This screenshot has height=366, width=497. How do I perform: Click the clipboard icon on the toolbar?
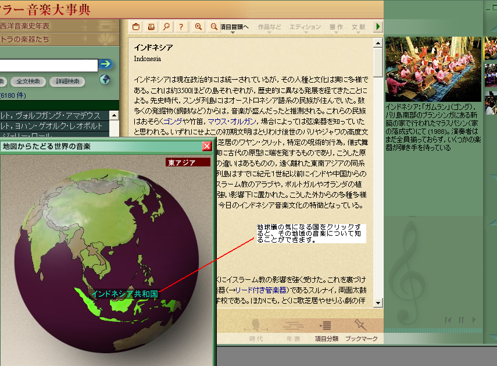136,26
